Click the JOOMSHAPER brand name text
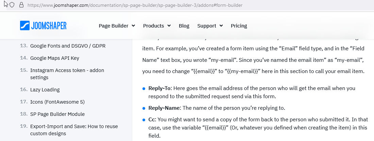Image resolution: width=374 pixels, height=141 pixels. tap(49, 26)
